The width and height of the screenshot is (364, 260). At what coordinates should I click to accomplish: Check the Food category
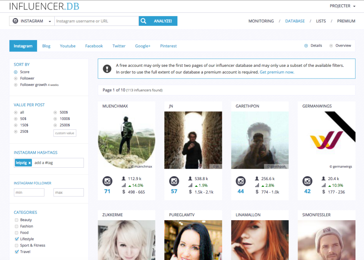[16, 233]
